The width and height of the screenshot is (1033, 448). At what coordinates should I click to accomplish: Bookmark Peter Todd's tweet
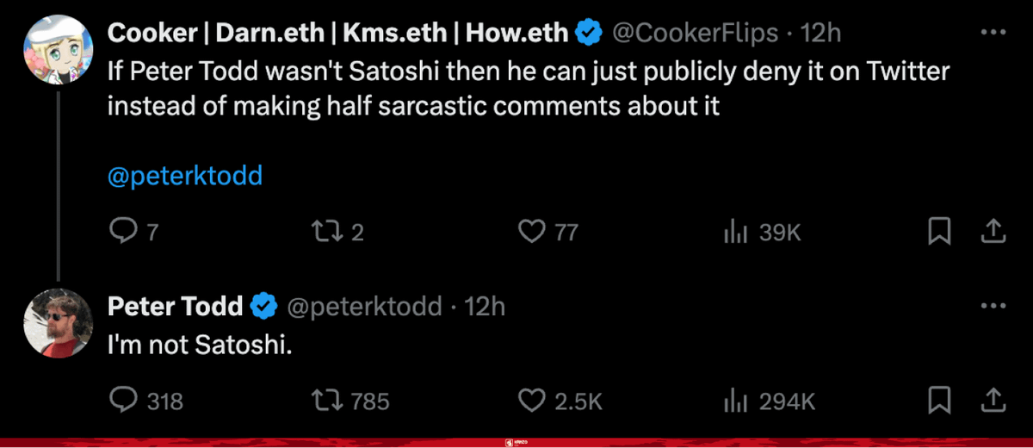[x=940, y=400]
